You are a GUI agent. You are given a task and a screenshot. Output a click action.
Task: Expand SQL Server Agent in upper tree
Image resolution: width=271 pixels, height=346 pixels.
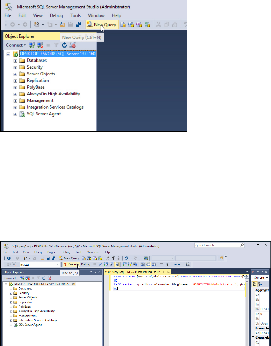15,114
